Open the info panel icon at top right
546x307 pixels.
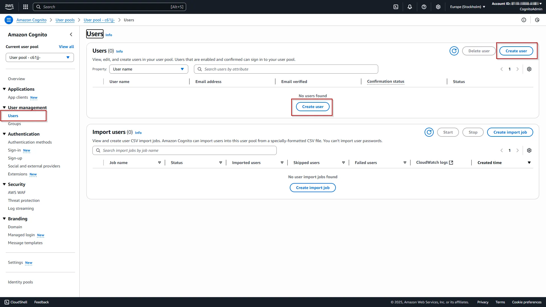524,20
